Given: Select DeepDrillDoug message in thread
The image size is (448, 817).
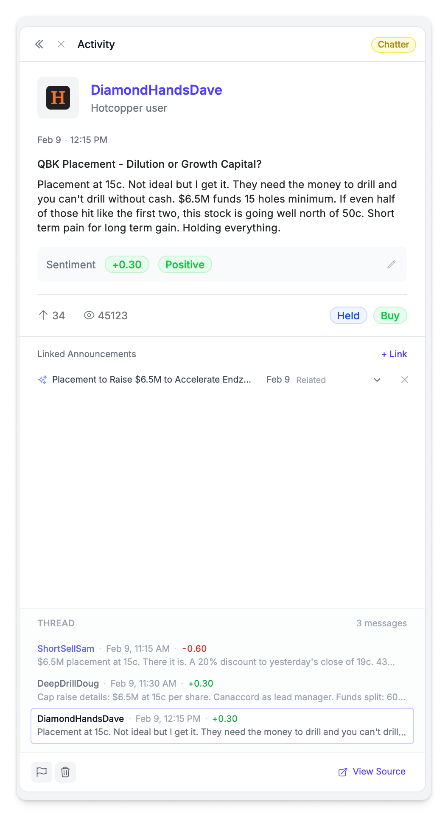Looking at the screenshot, I should tap(221, 690).
